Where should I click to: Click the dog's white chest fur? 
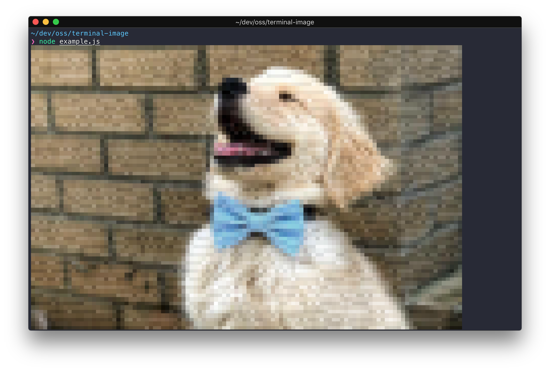(x=267, y=284)
